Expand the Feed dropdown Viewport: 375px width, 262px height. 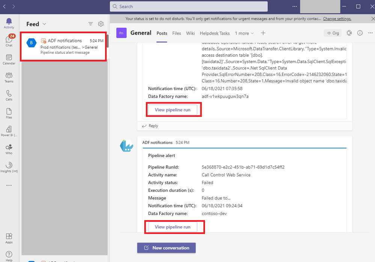[x=44, y=24]
